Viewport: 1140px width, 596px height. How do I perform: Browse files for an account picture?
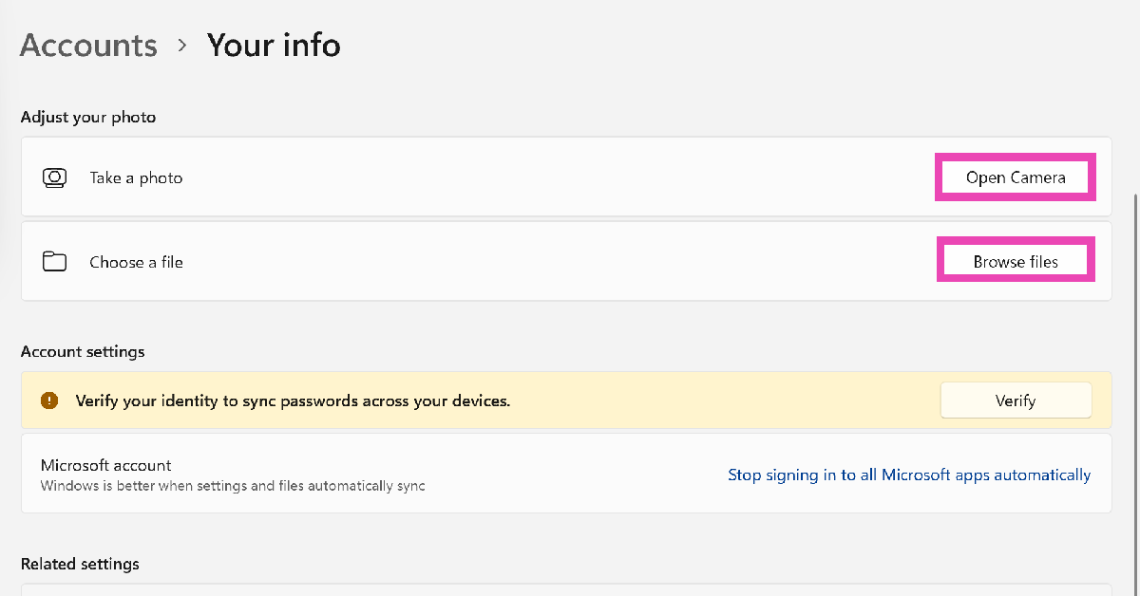(1016, 261)
